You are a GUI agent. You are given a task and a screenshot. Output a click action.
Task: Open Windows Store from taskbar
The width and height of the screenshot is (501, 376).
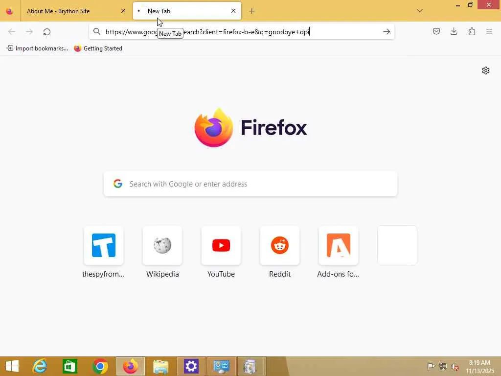(70, 366)
